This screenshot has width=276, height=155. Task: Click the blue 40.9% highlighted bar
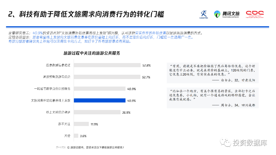[99, 100]
